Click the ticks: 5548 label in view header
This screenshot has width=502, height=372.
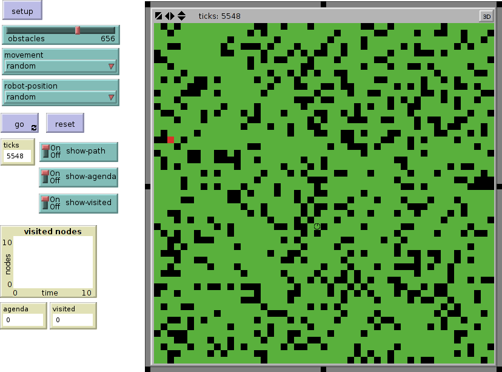tap(219, 16)
